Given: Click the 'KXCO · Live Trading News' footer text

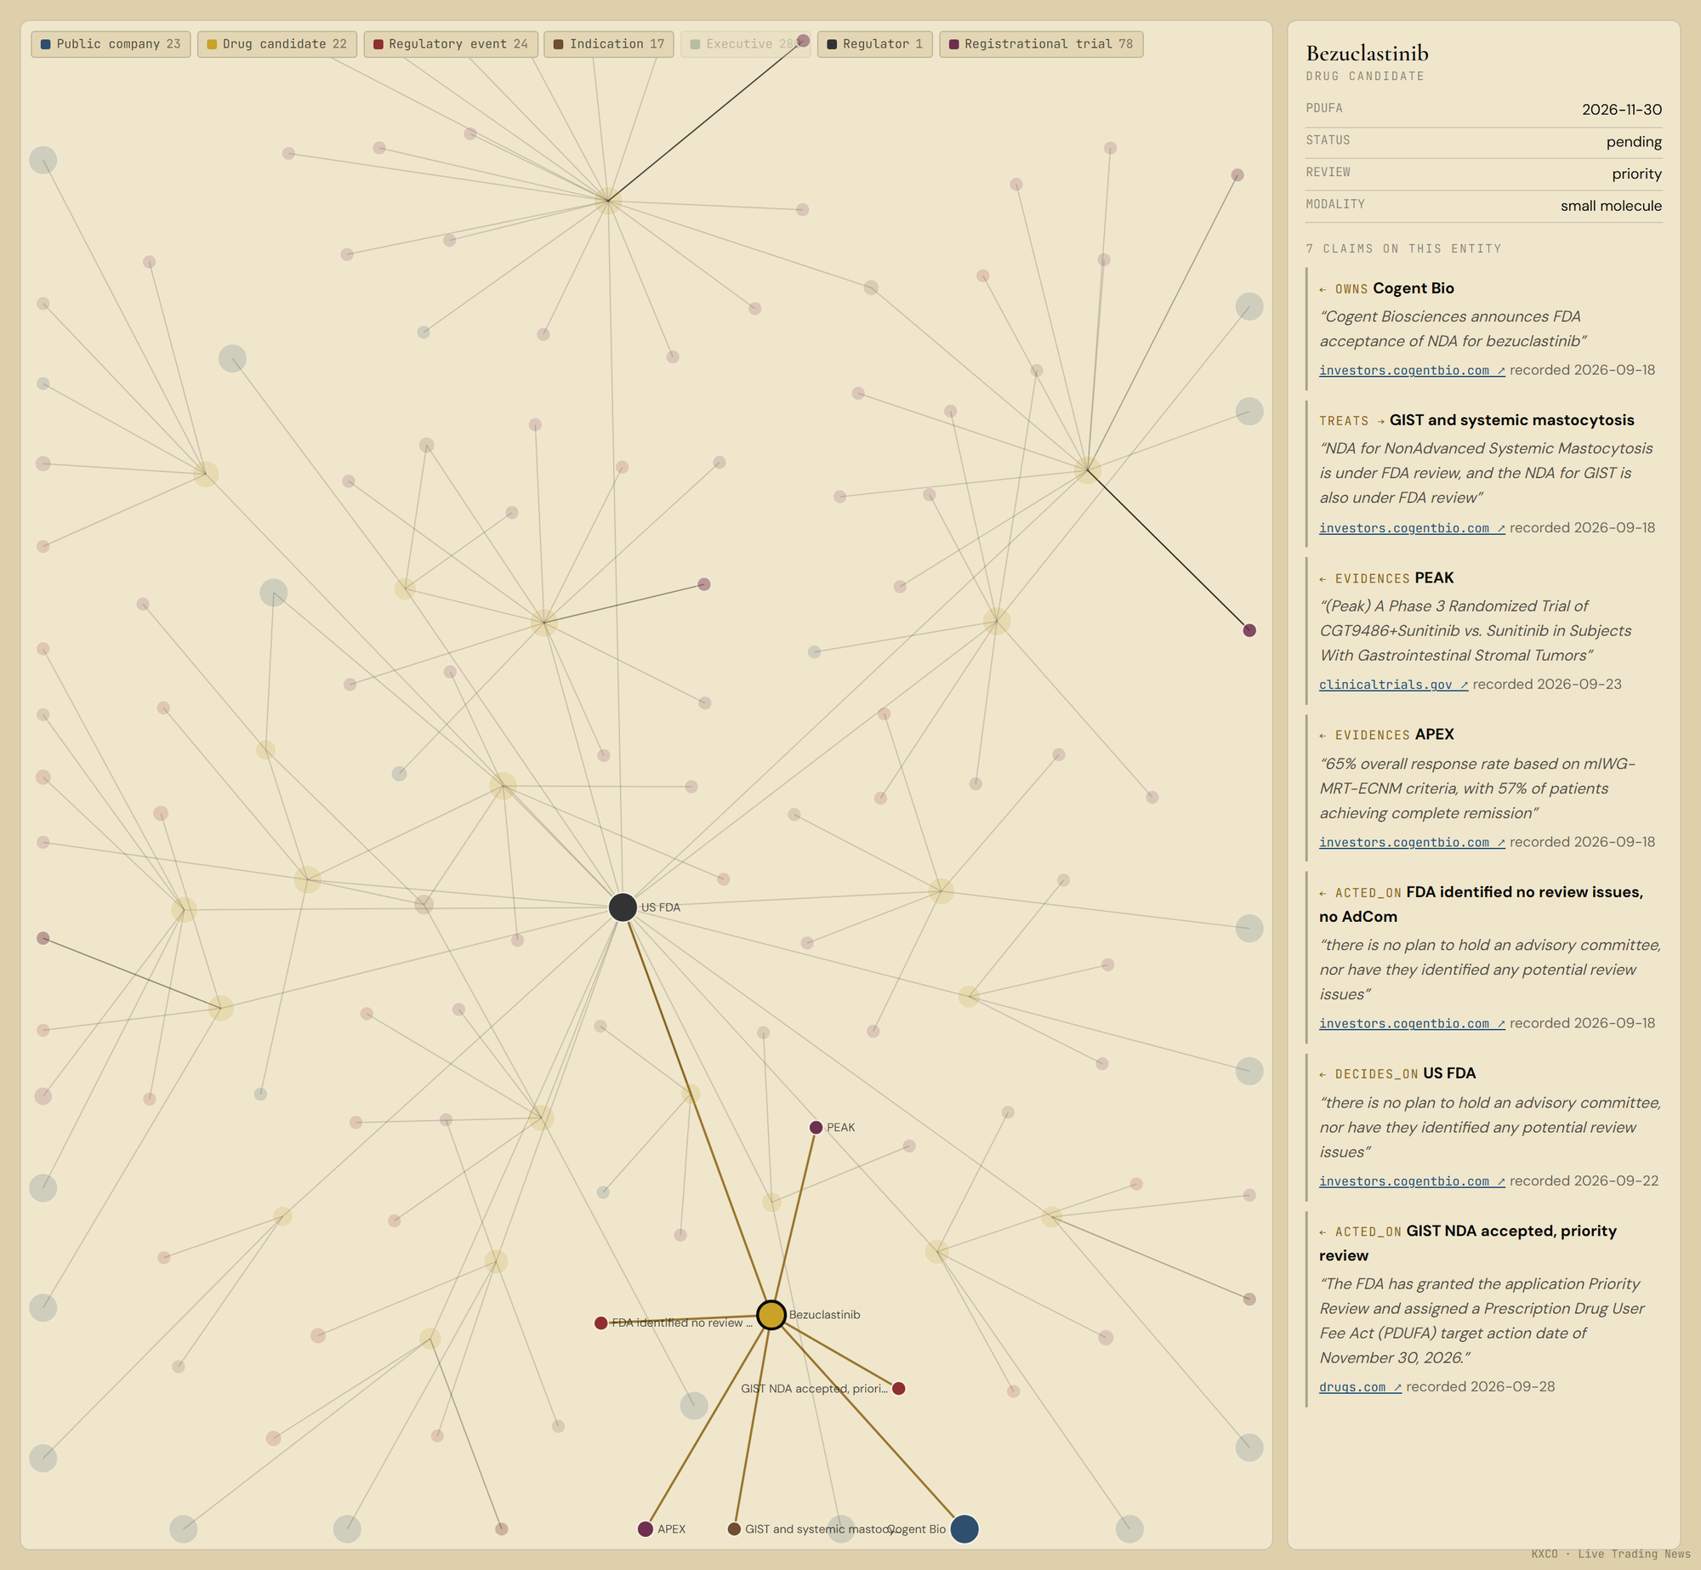Looking at the screenshot, I should point(1611,1554).
